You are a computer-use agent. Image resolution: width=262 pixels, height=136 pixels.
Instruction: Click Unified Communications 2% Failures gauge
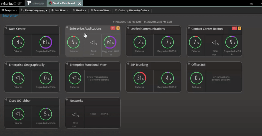[x=140, y=42]
